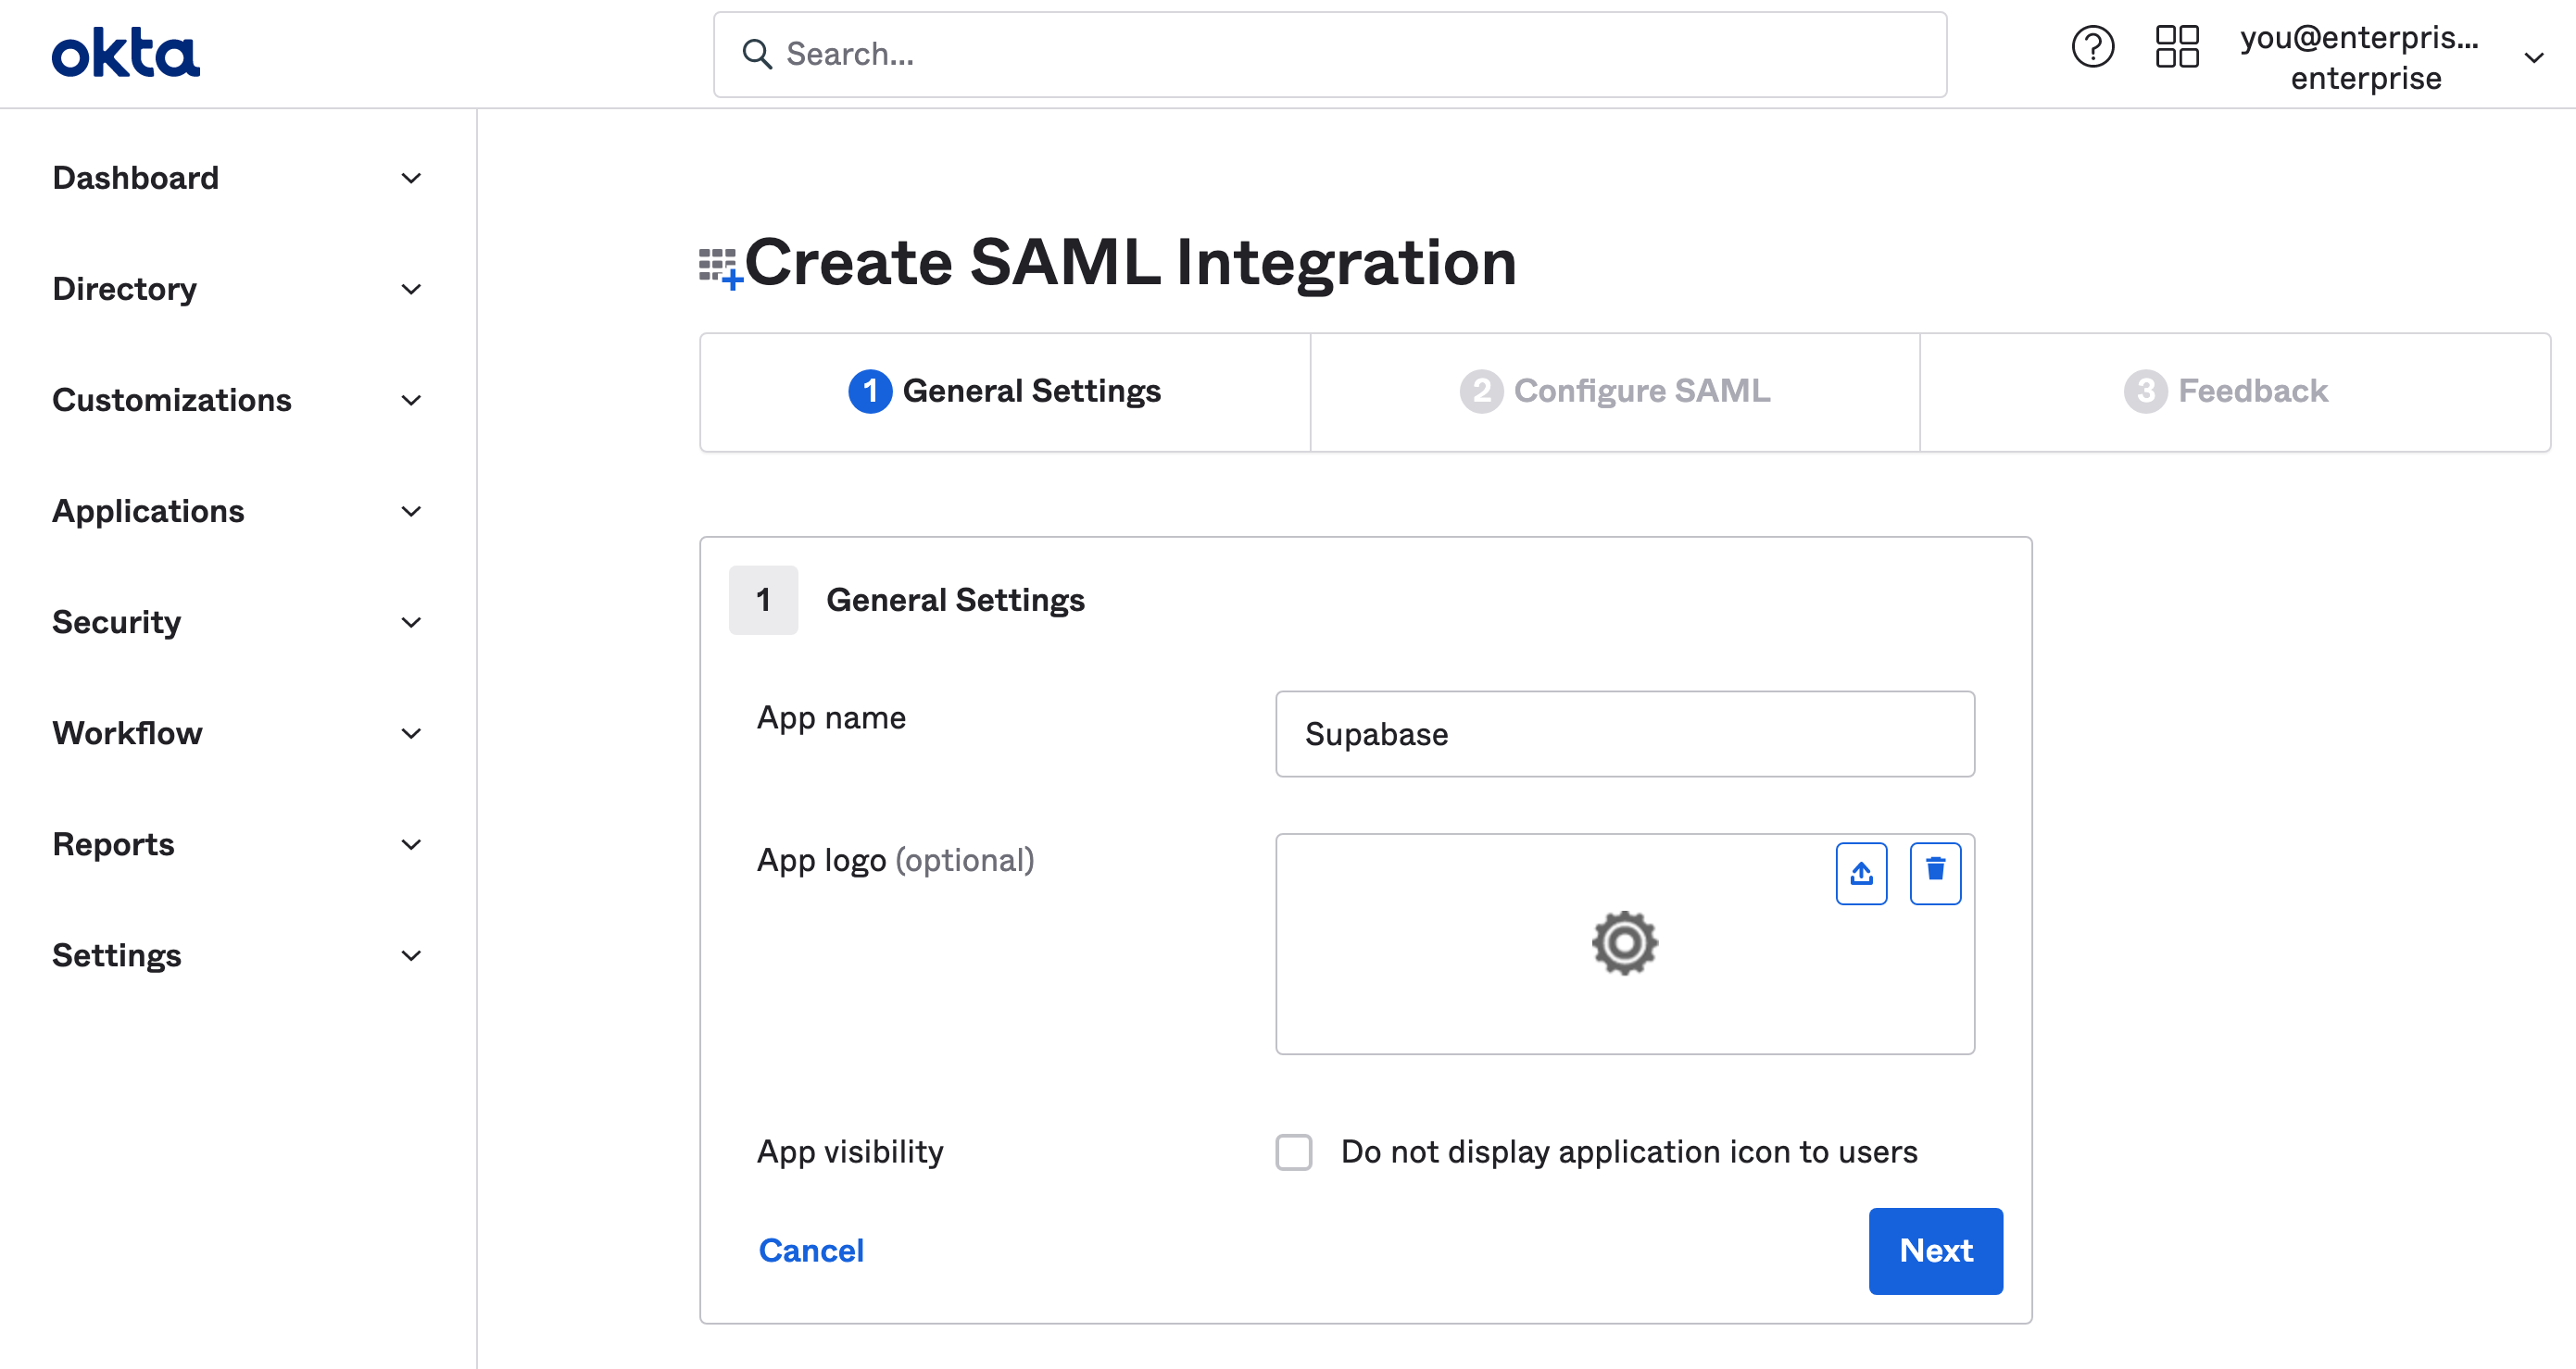Open the app launcher grid icon

click(2177, 46)
